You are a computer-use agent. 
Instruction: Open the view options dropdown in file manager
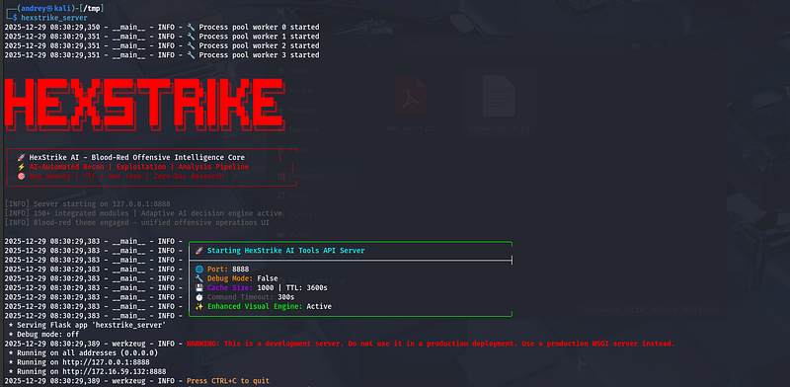click(x=671, y=46)
